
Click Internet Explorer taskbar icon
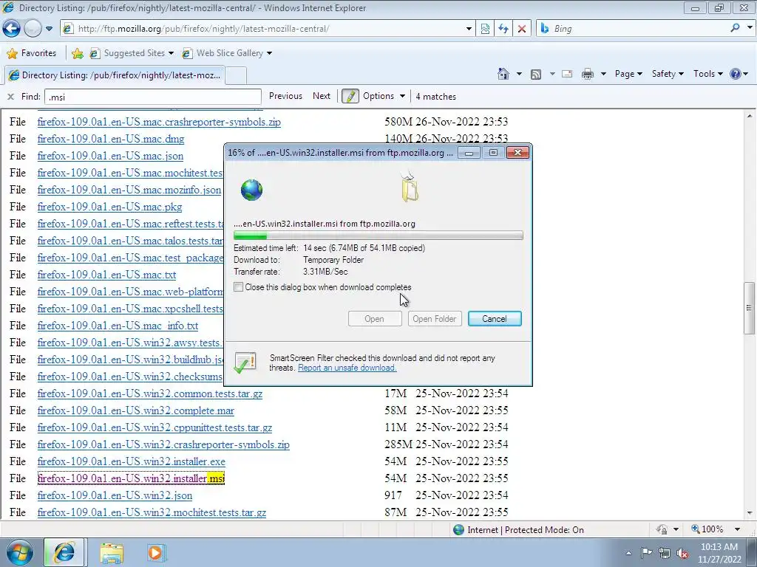tap(65, 552)
